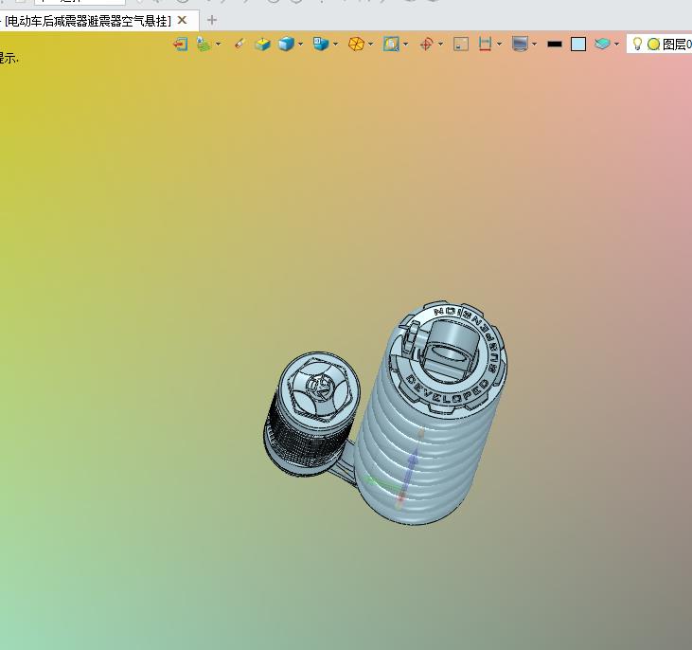Image resolution: width=692 pixels, height=650 pixels.
Task: Open dropdown beside green pattern icon
Action: (218, 45)
